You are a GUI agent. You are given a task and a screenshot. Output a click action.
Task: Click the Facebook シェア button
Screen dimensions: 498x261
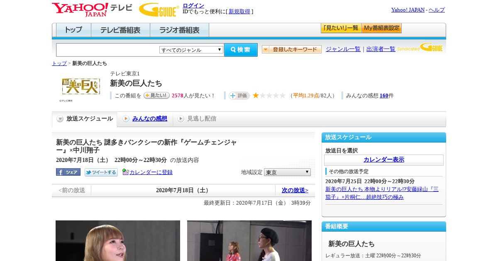point(68,172)
